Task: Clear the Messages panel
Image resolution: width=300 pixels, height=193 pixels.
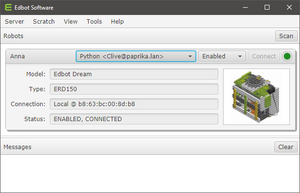Action: point(285,147)
